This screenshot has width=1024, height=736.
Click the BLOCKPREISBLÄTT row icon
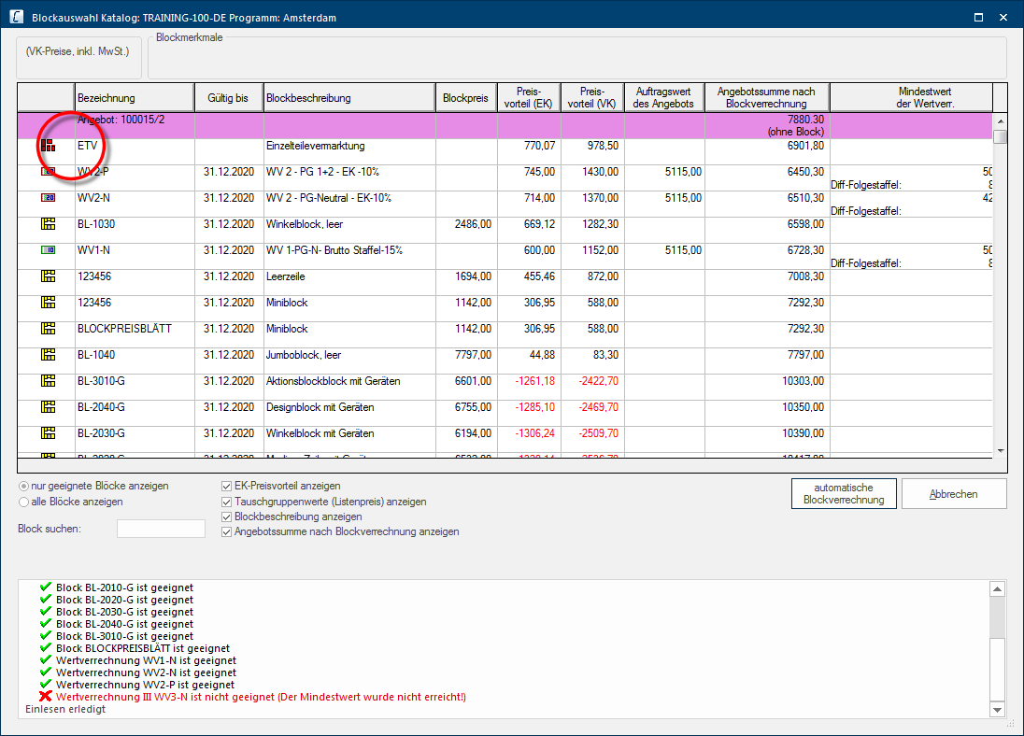click(48, 329)
